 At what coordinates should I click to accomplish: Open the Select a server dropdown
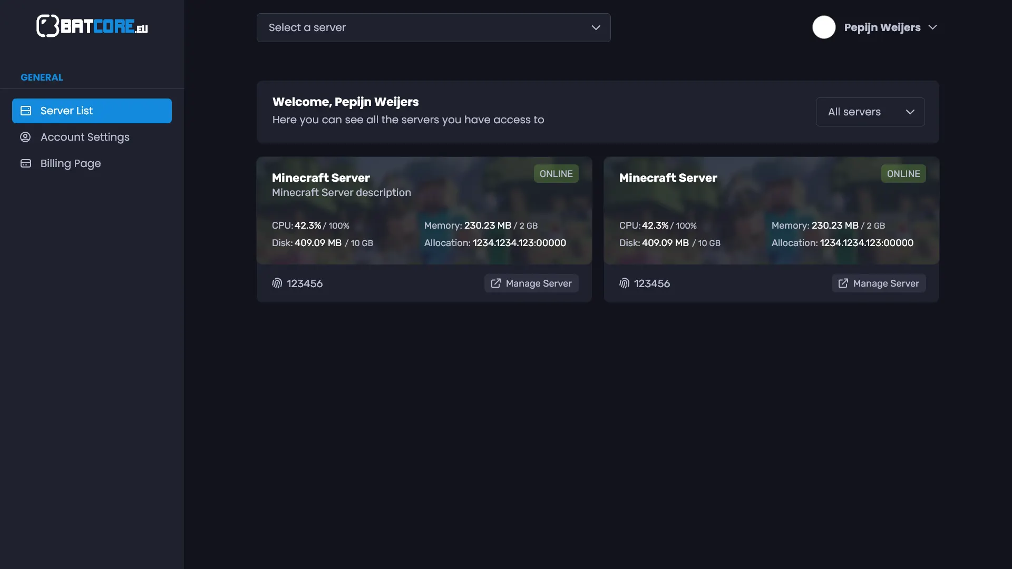[433, 27]
